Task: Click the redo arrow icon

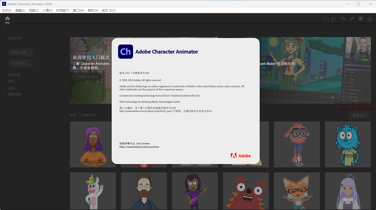Action: click(x=352, y=19)
